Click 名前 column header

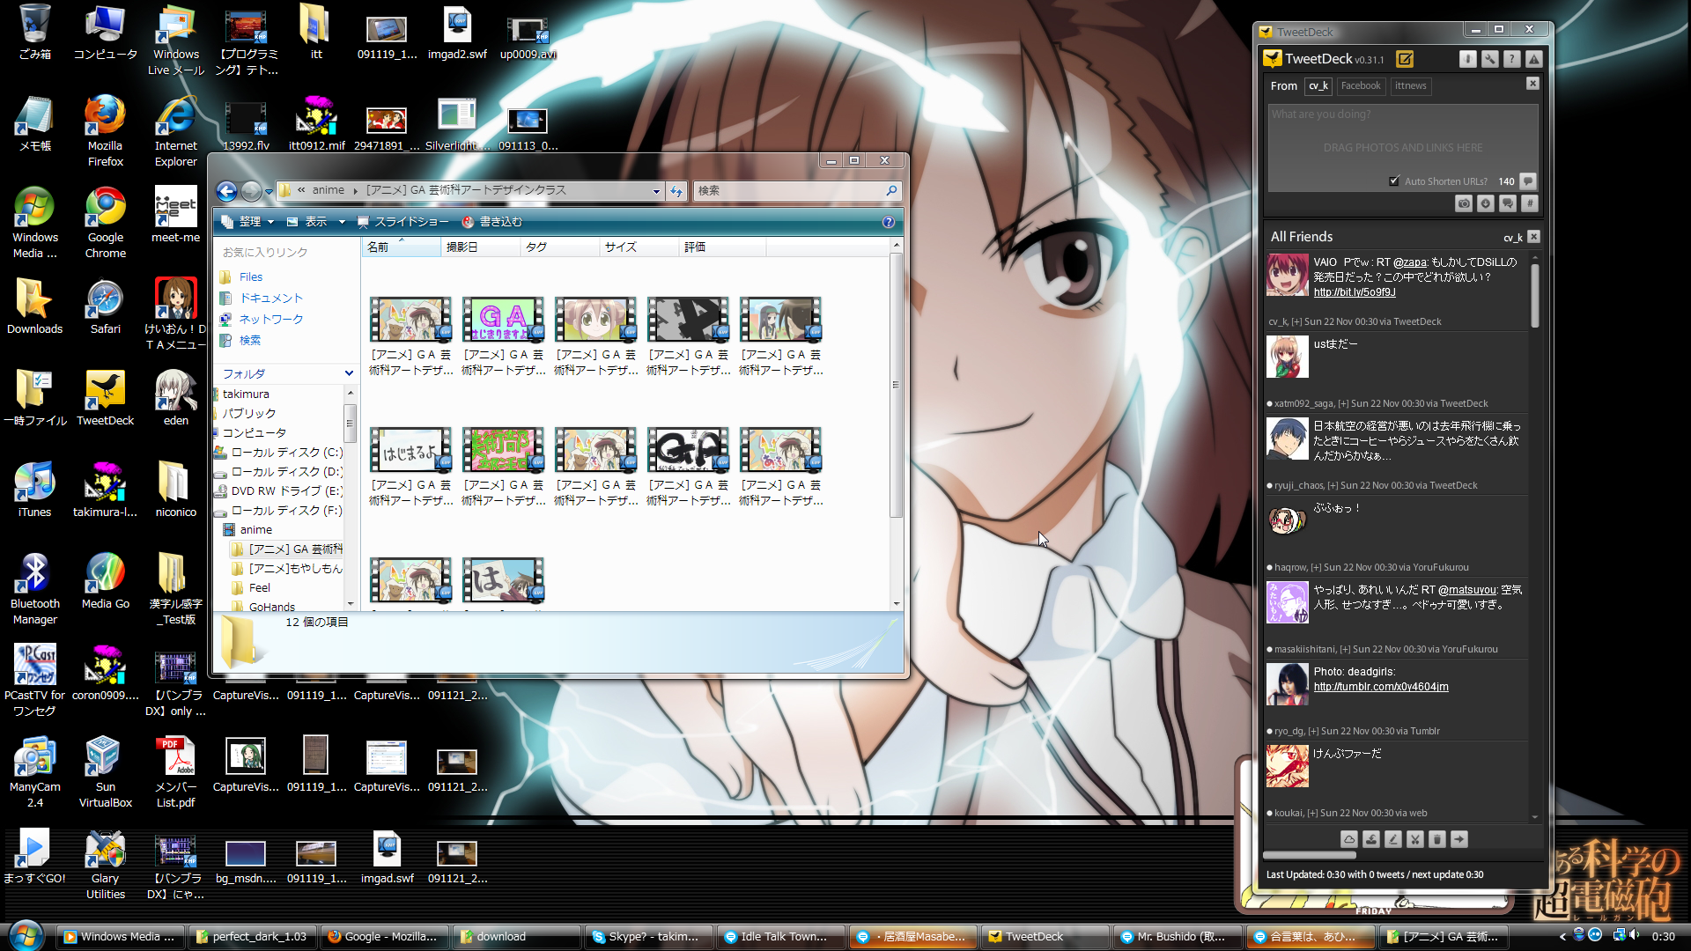pos(401,247)
